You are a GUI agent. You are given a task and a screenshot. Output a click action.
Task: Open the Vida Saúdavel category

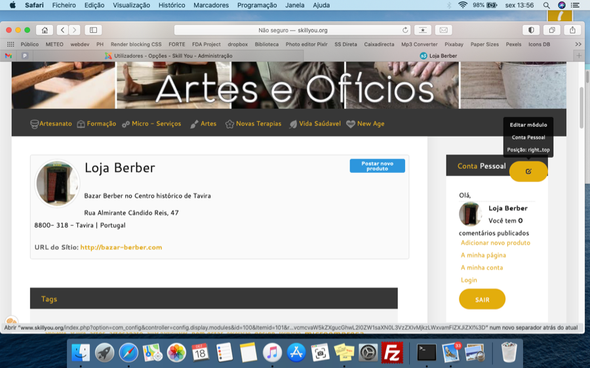point(315,124)
